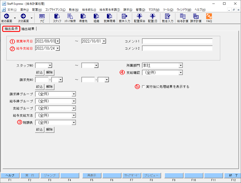This screenshot has width=241, height=183.
Task: Click the 再表示 F5 function button
Action: [92, 175]
